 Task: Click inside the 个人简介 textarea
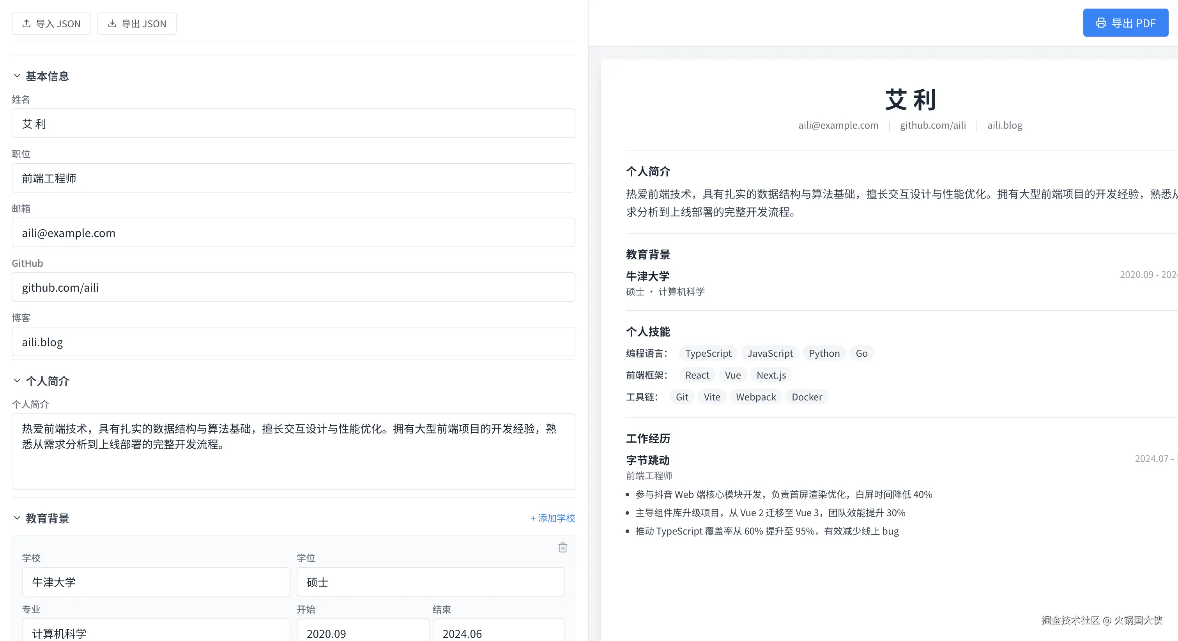tap(293, 451)
